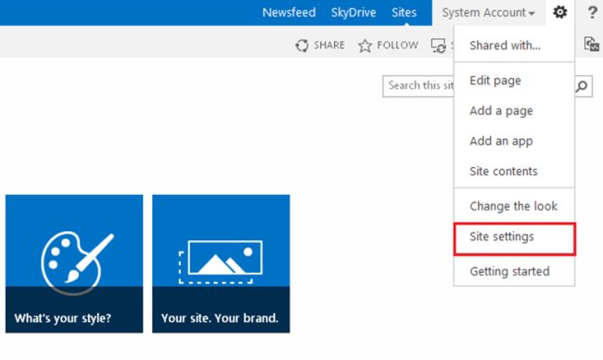Click the picture frame tile icon
Screen dimensions: 603x360
pyautogui.click(x=221, y=262)
